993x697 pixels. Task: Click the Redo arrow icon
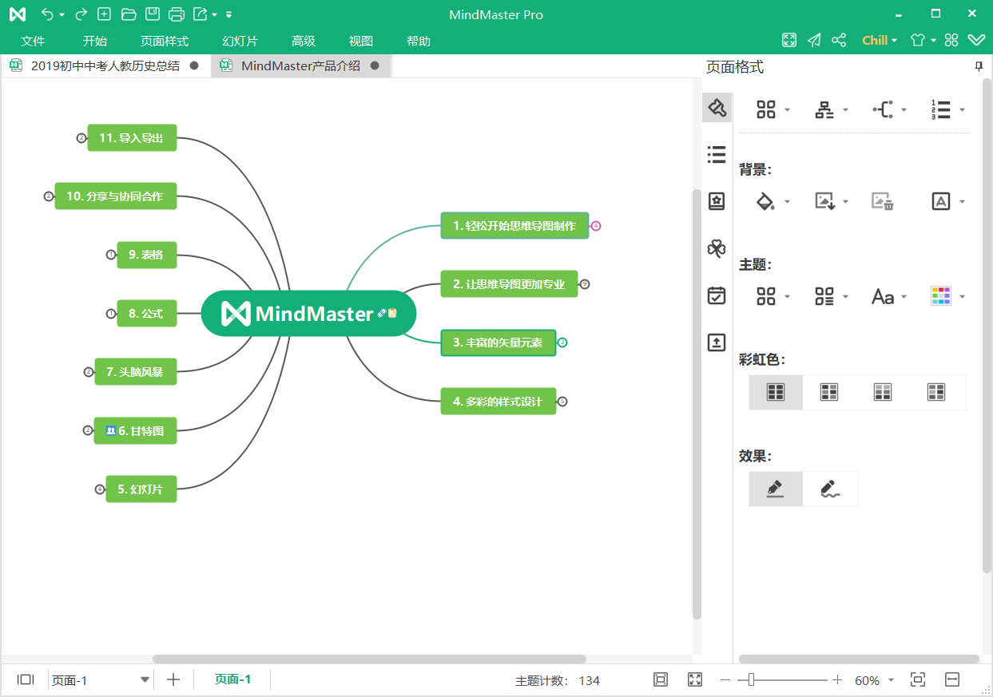pyautogui.click(x=81, y=14)
